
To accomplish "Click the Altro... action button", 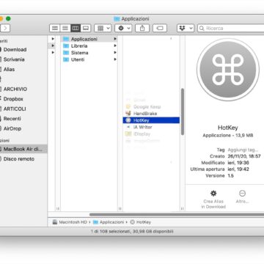I will point(242,197).
